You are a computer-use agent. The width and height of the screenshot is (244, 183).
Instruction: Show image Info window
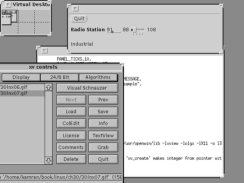(x=103, y=124)
